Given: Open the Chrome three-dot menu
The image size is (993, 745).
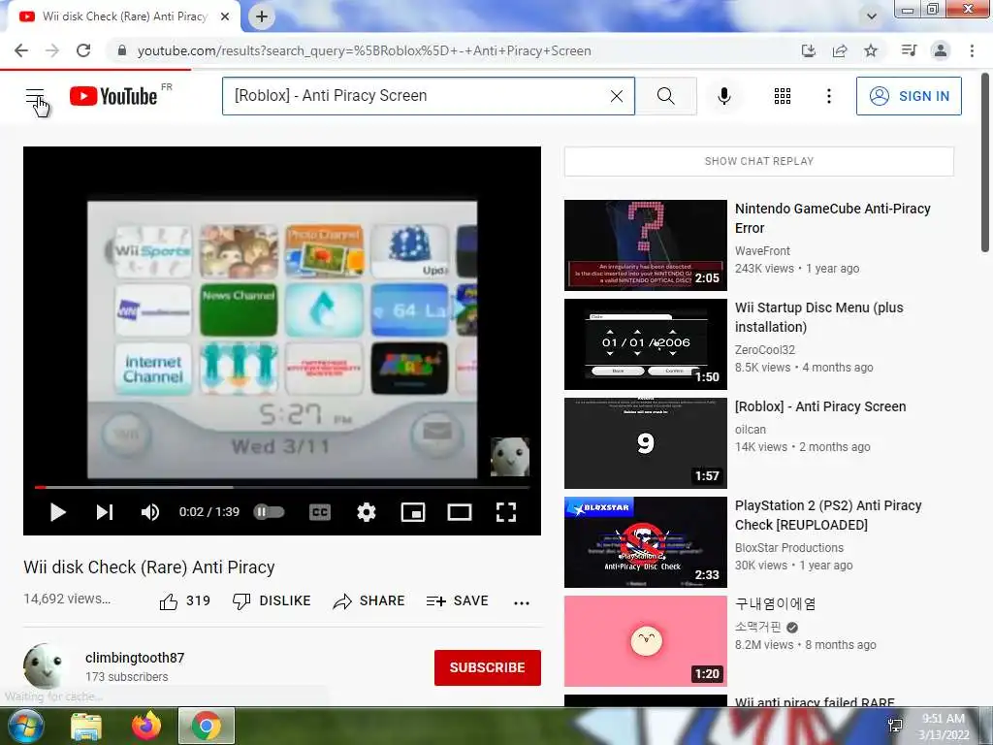Looking at the screenshot, I should pyautogui.click(x=972, y=50).
